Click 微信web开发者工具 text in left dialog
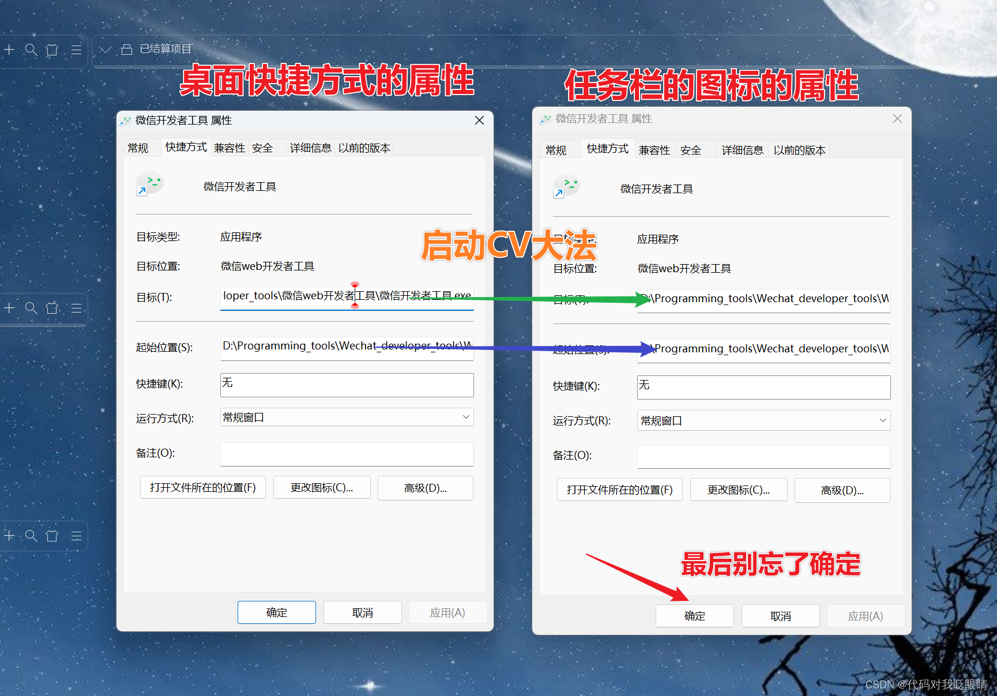 pyautogui.click(x=268, y=266)
